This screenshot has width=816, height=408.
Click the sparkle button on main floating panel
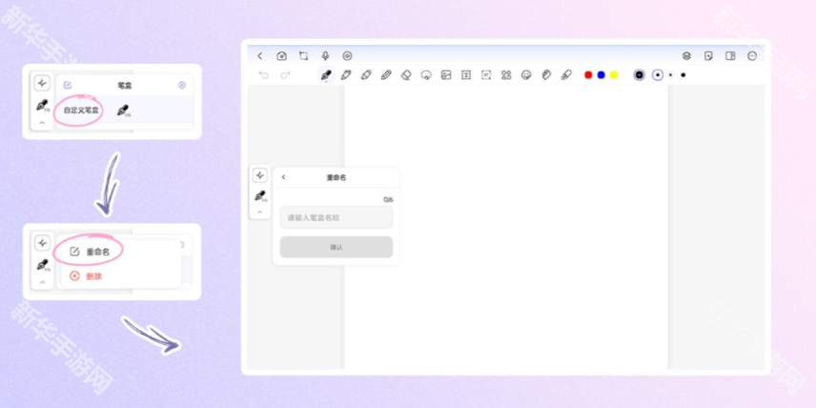point(259,175)
